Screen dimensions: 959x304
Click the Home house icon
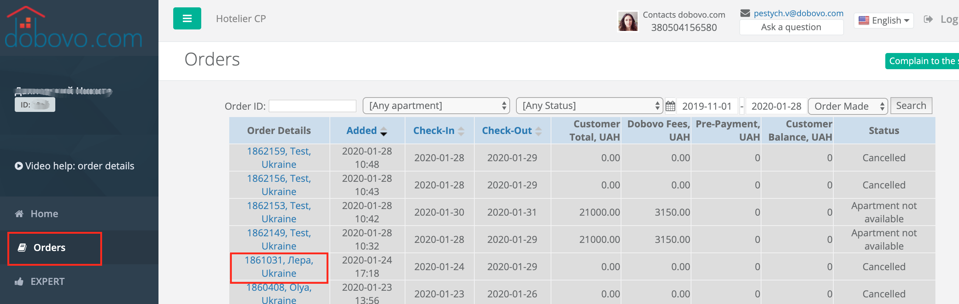[x=19, y=214]
